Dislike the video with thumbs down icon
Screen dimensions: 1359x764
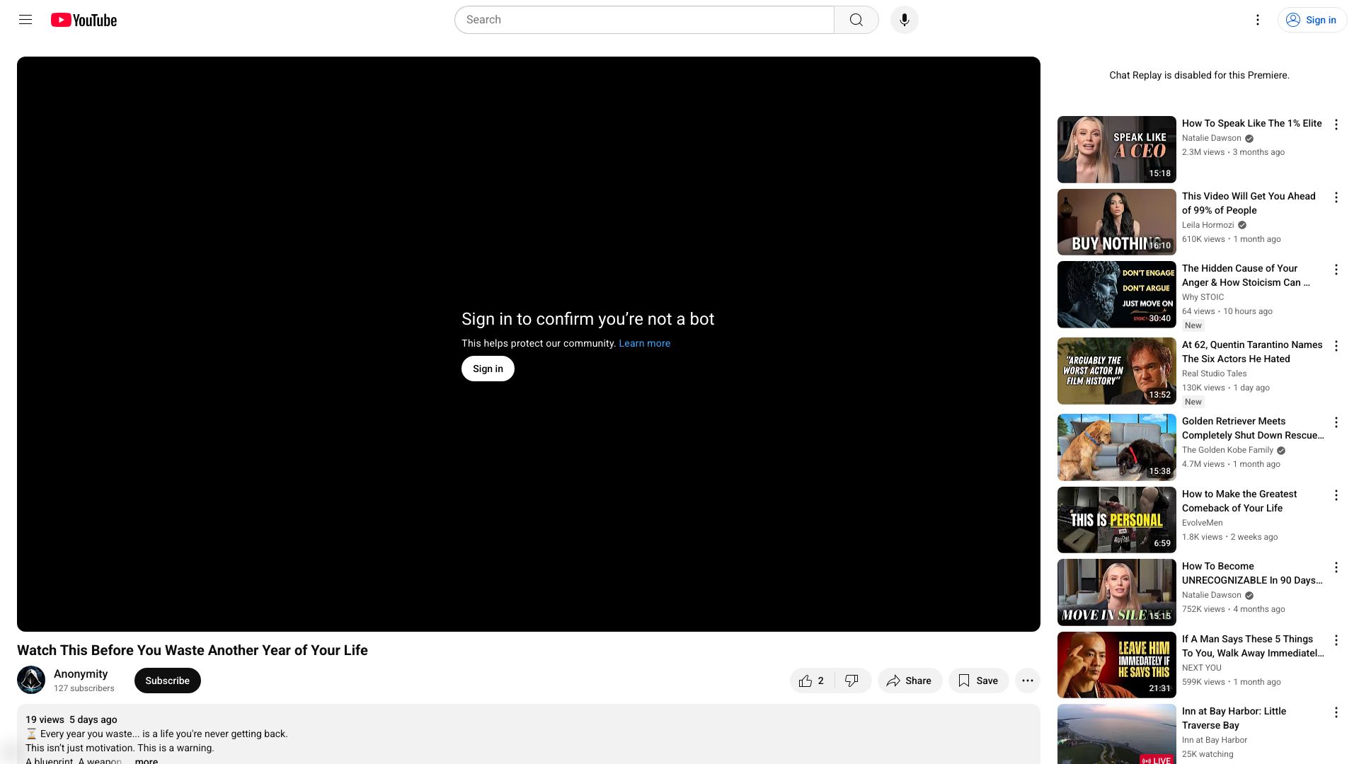(852, 681)
